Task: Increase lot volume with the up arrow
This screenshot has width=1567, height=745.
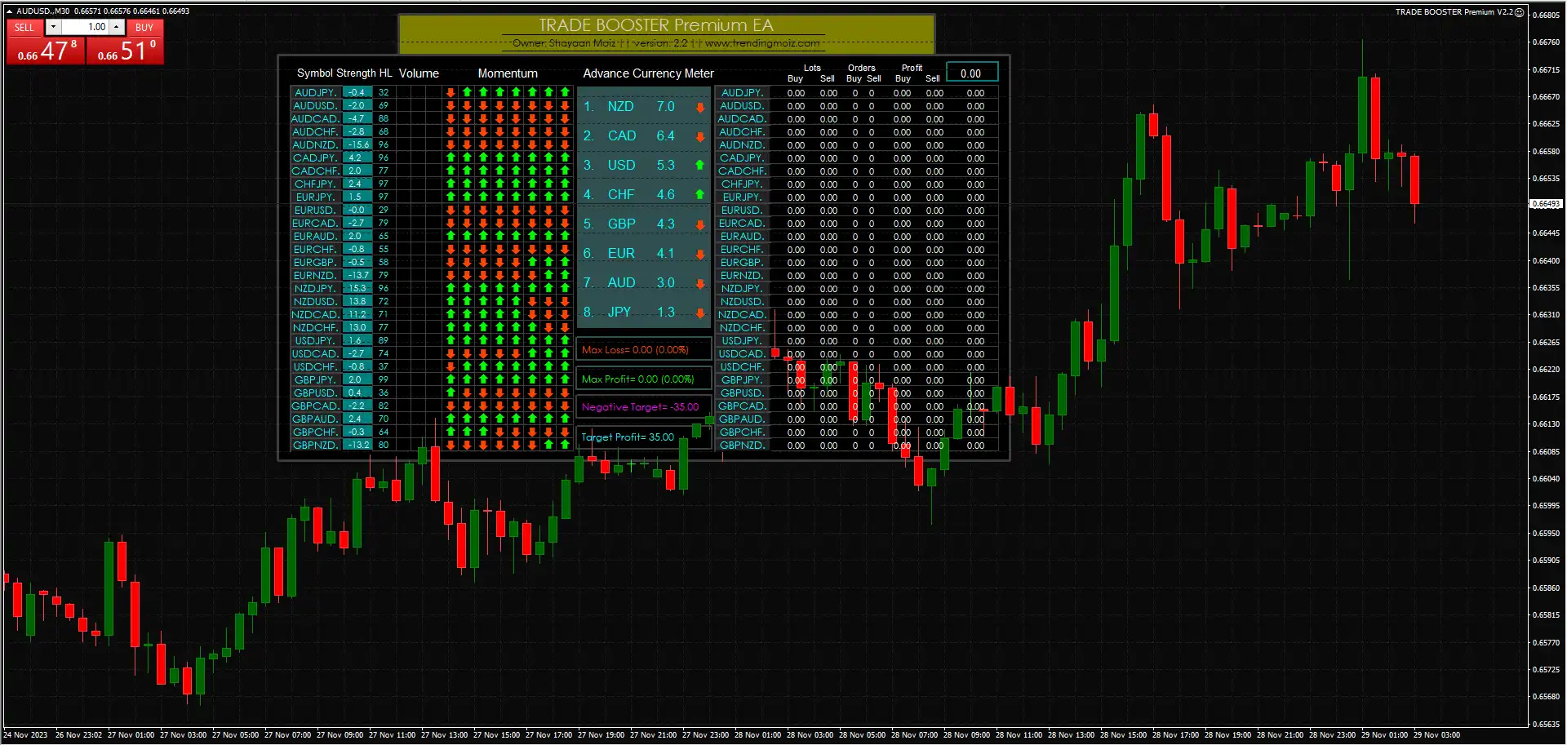Action: point(117,27)
